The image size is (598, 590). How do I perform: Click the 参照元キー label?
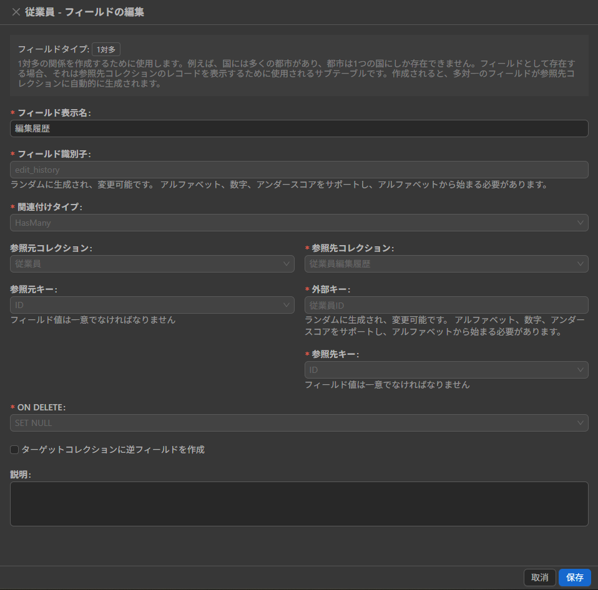pos(34,289)
